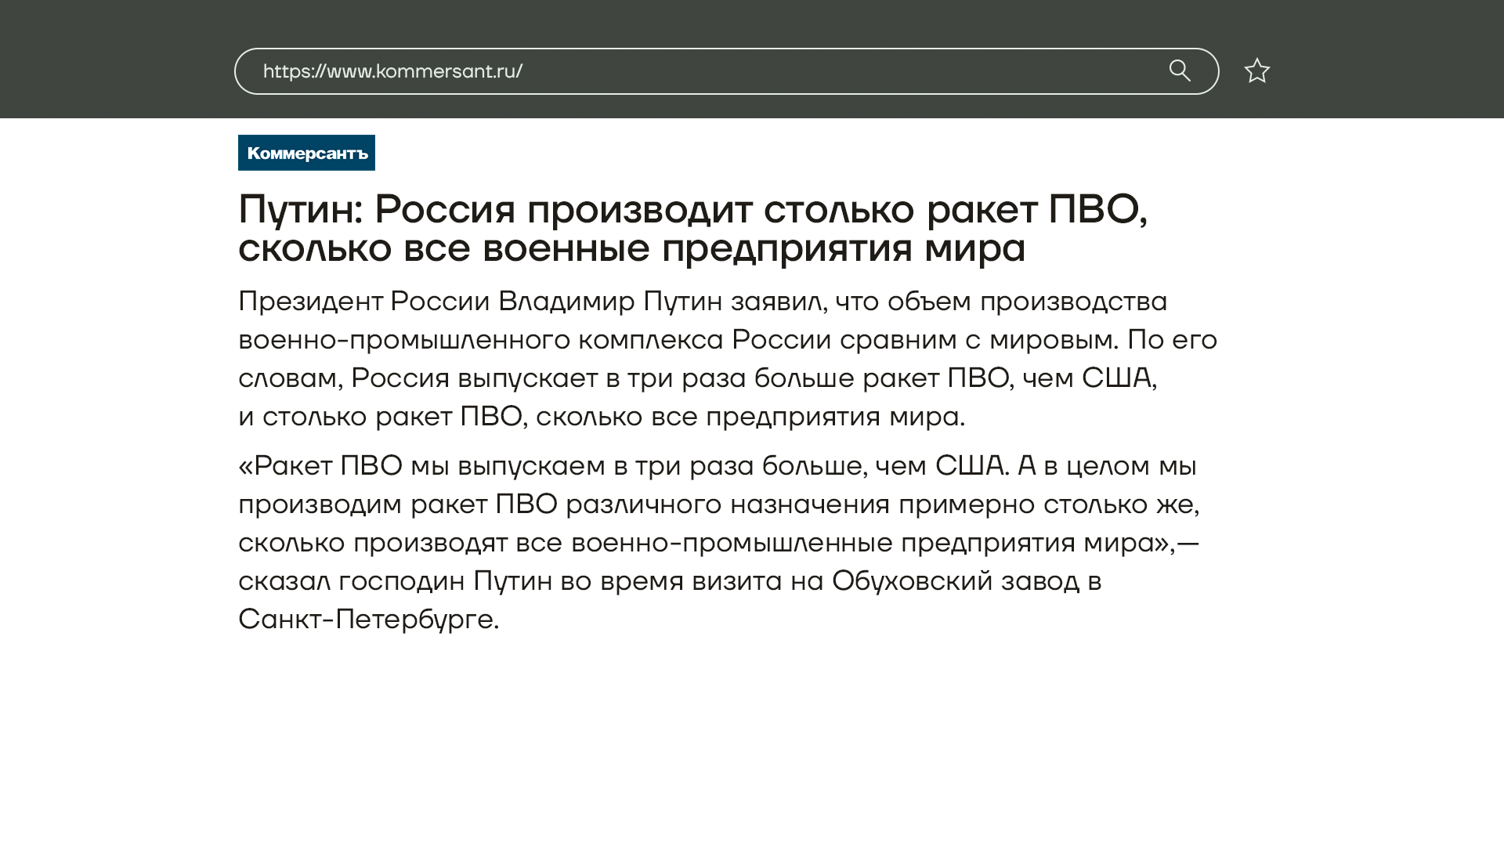Viewport: 1504px width, 846px height.
Task: Bookmark the page with the star icon
Action: (x=1256, y=71)
